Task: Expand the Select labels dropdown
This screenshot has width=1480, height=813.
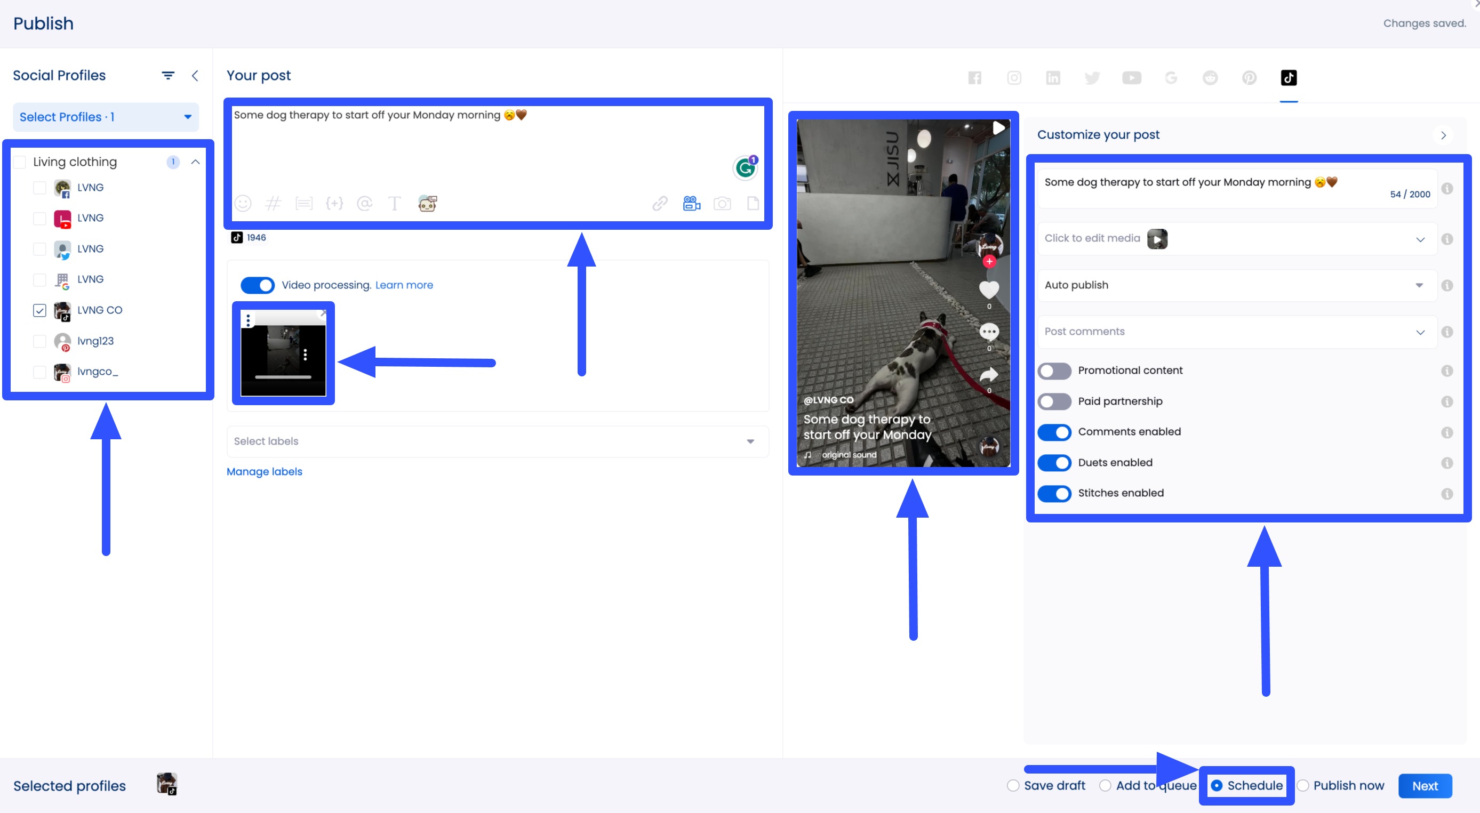Action: [498, 441]
